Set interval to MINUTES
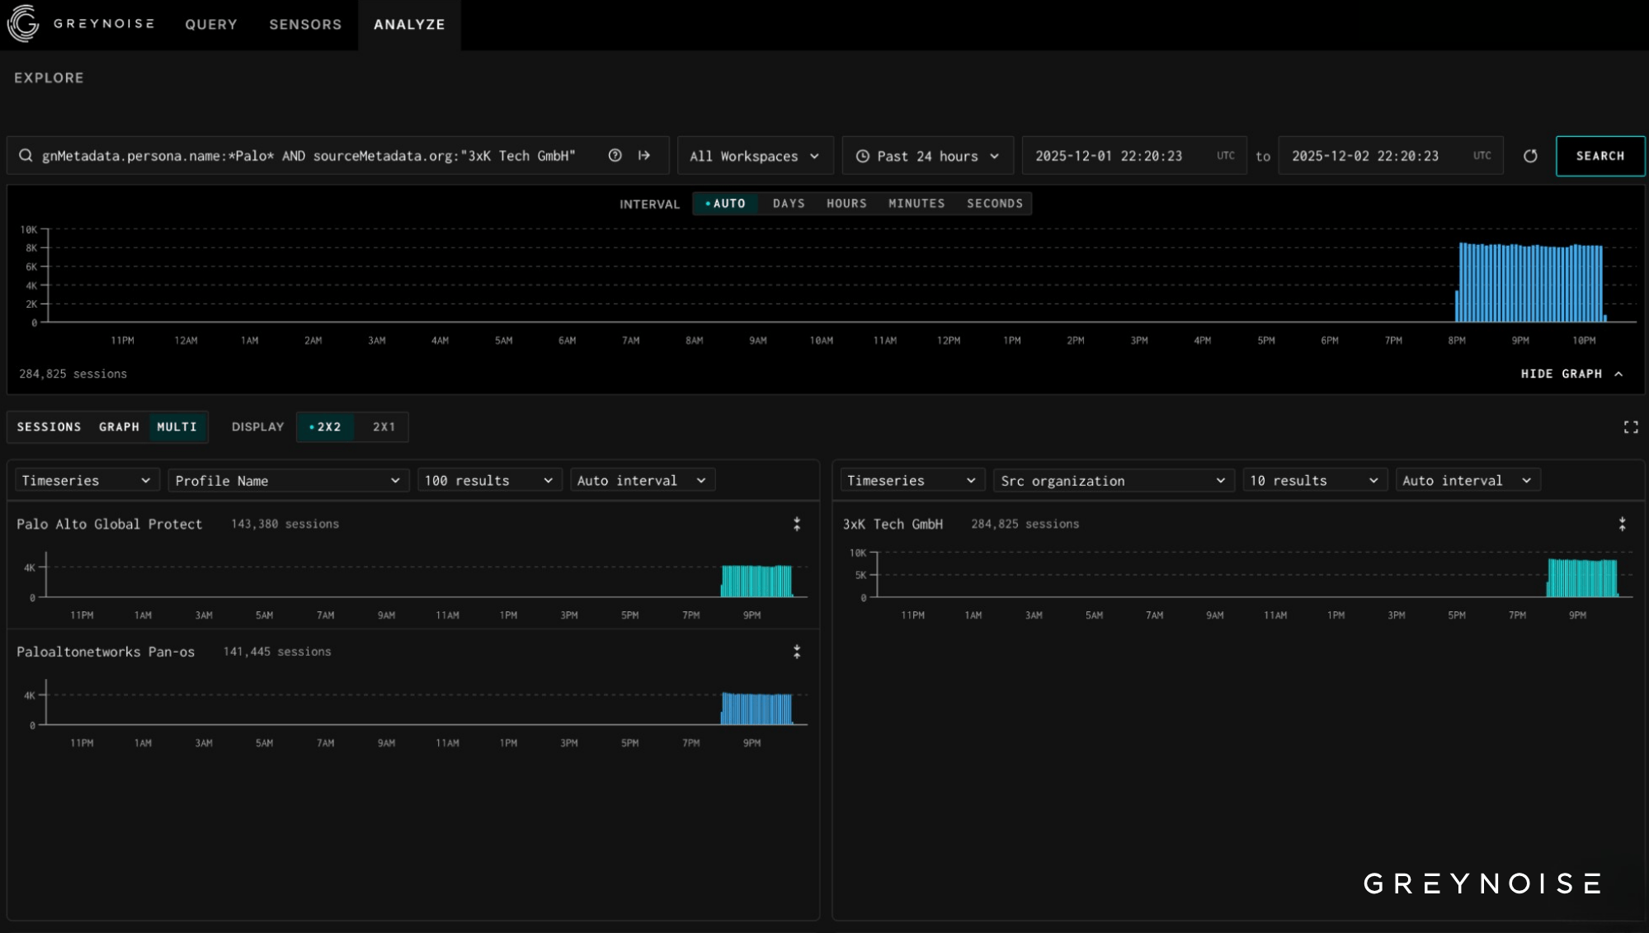Screen dimensions: 1649x933 pyautogui.click(x=916, y=204)
